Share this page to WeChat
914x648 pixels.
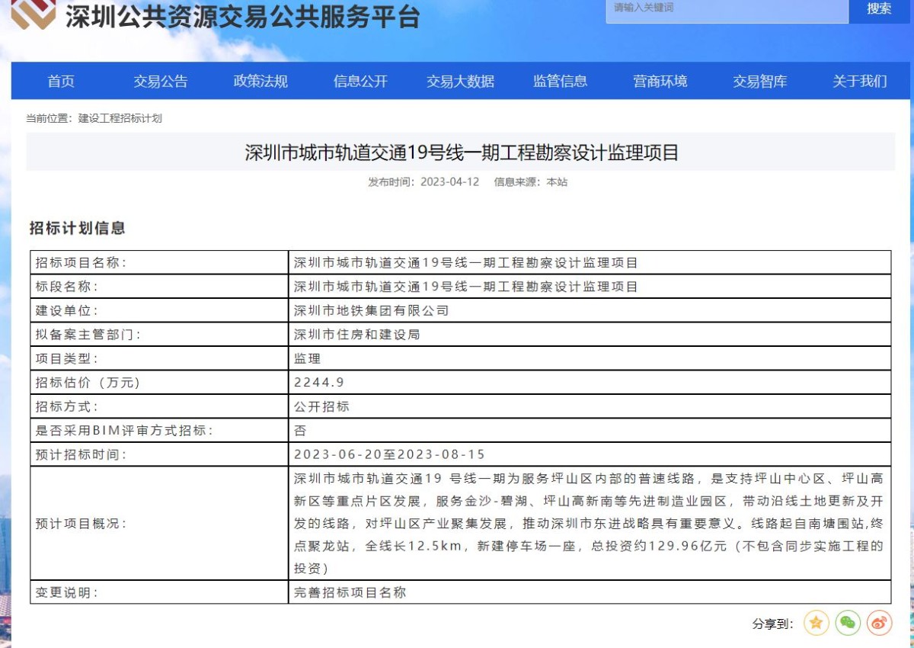848,623
